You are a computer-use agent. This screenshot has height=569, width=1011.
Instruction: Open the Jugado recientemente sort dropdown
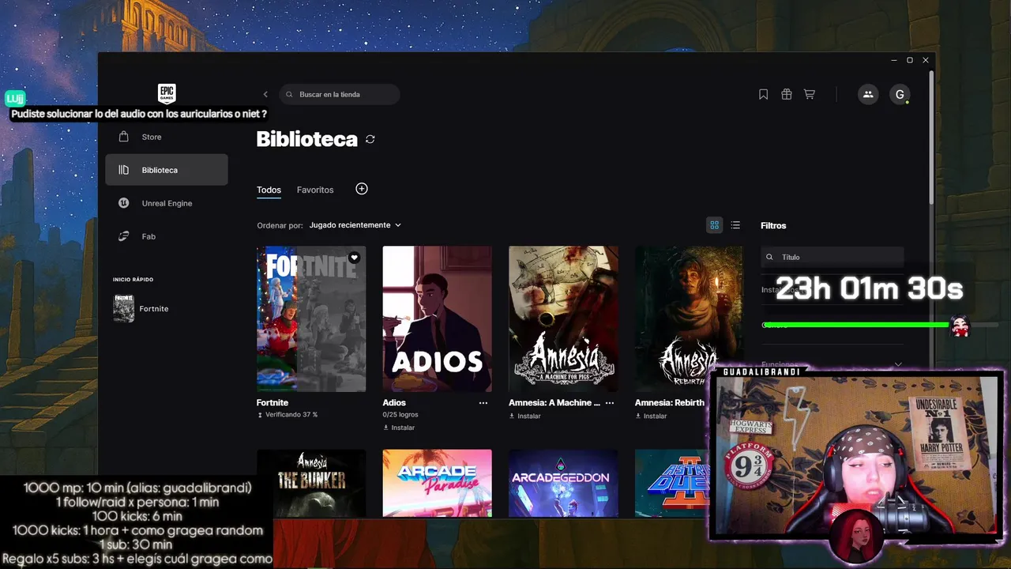pyautogui.click(x=355, y=225)
